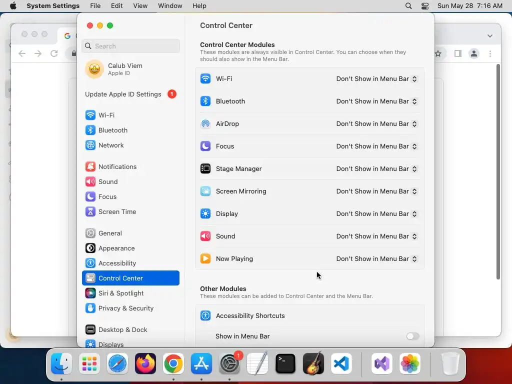Image resolution: width=512 pixels, height=384 pixels.
Task: Open Notifications settings in the sidebar
Action: click(130, 167)
